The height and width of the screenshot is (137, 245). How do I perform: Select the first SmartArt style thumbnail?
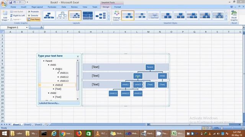click(x=127, y=16)
